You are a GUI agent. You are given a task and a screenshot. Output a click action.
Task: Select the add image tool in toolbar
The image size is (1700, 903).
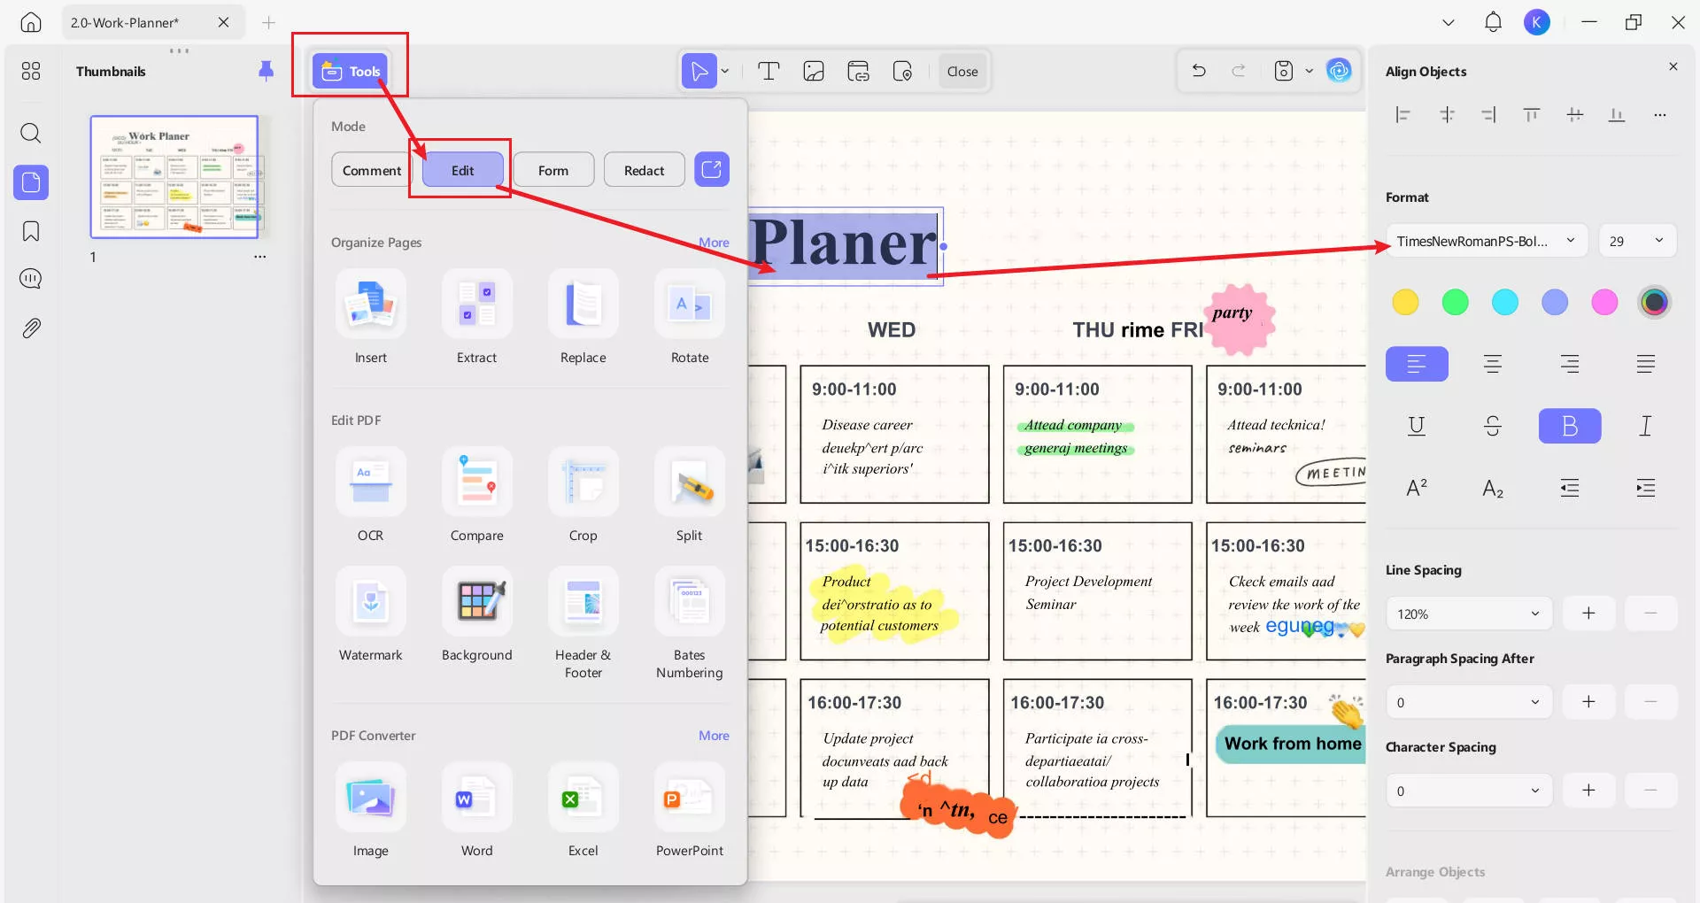point(814,71)
